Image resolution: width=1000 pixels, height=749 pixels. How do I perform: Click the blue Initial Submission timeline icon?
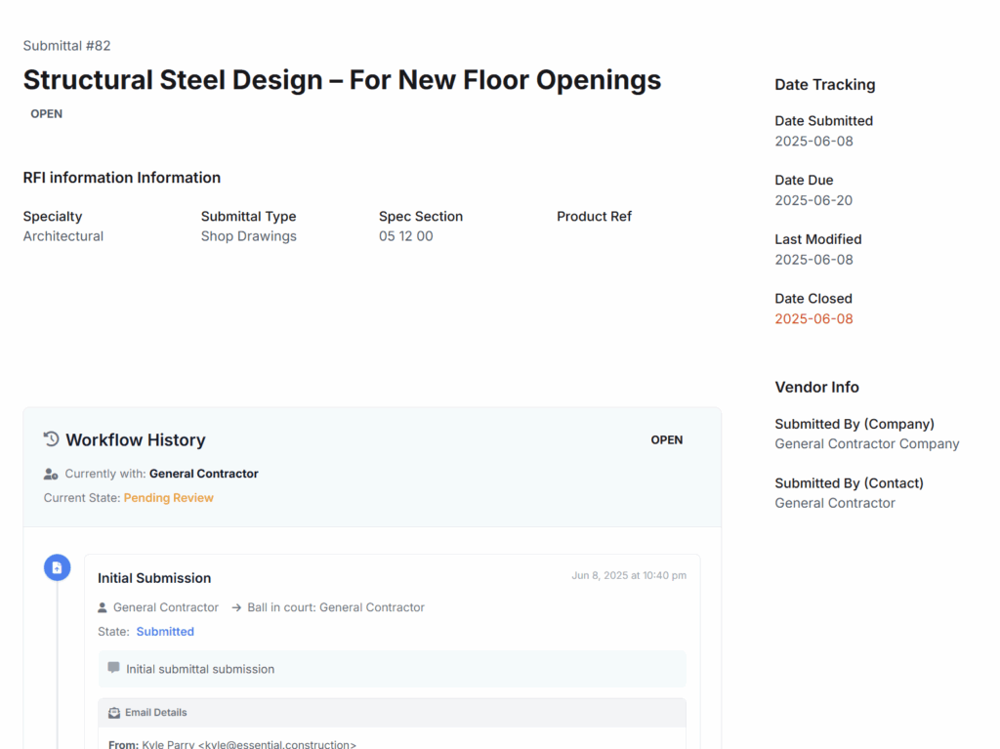[x=57, y=567]
